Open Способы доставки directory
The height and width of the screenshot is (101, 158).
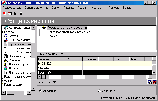pos(20,52)
